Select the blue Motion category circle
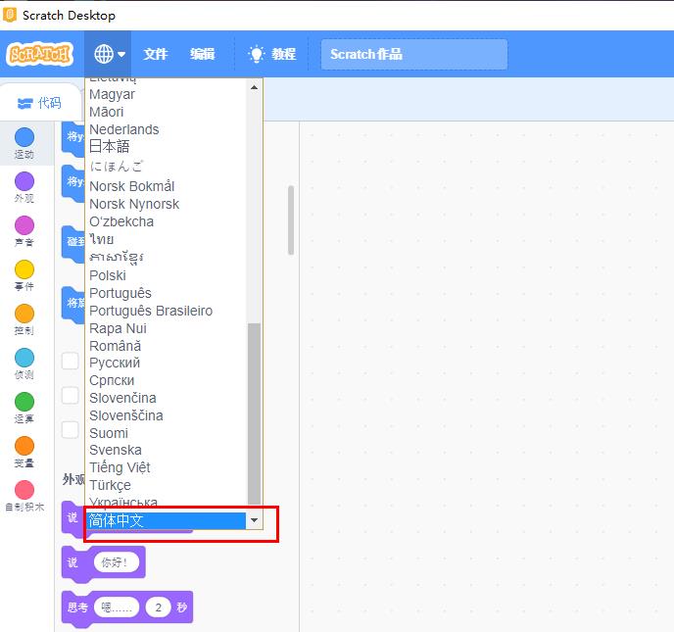The height and width of the screenshot is (632, 674). tap(24, 137)
